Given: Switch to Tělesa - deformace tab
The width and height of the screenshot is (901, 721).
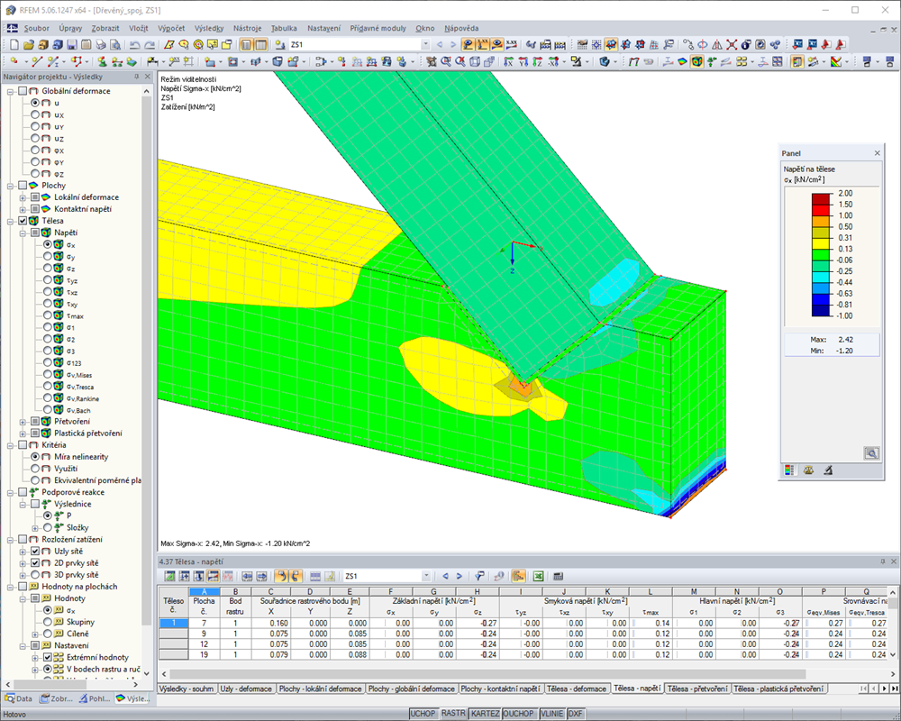Looking at the screenshot, I should [576, 689].
